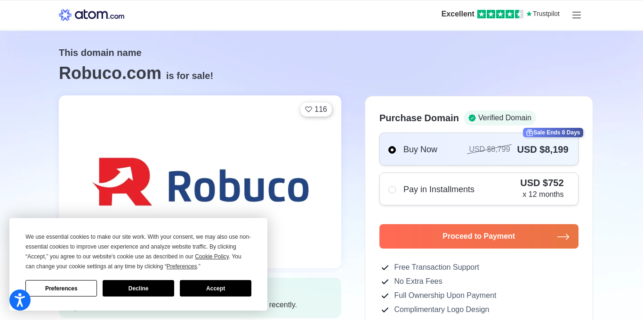Click the Robuco.com domain heading
Viewport: 643px width, 320px height.
tap(110, 73)
